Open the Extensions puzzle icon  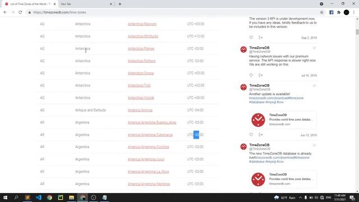tap(339, 12)
